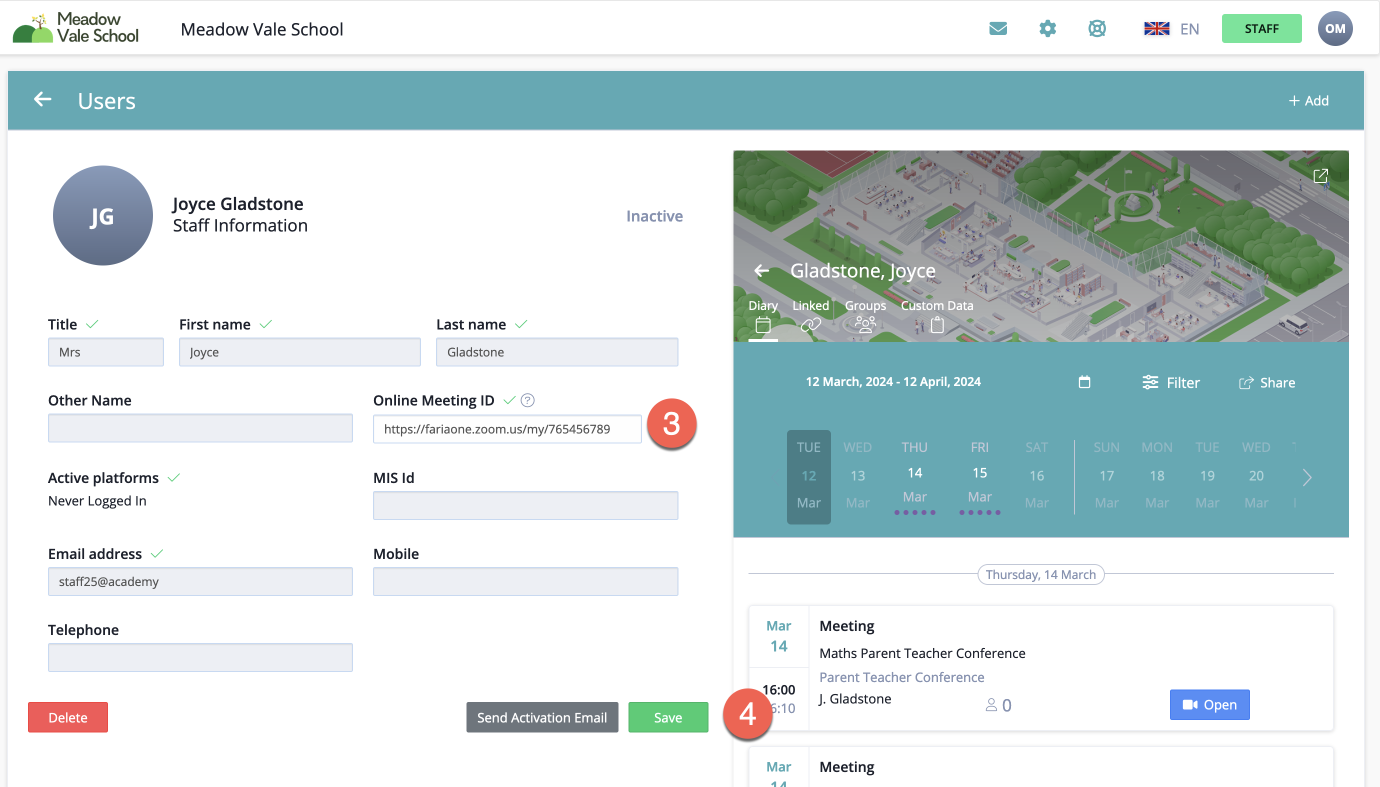Click the Online Meeting ID input field

[x=506, y=429]
